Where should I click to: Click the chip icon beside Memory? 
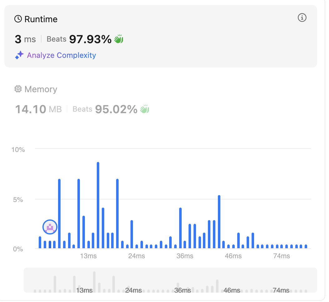tap(18, 89)
